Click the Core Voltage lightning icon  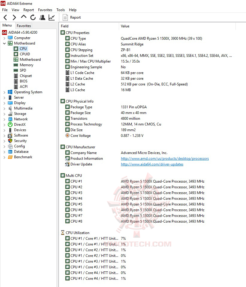(67, 135)
